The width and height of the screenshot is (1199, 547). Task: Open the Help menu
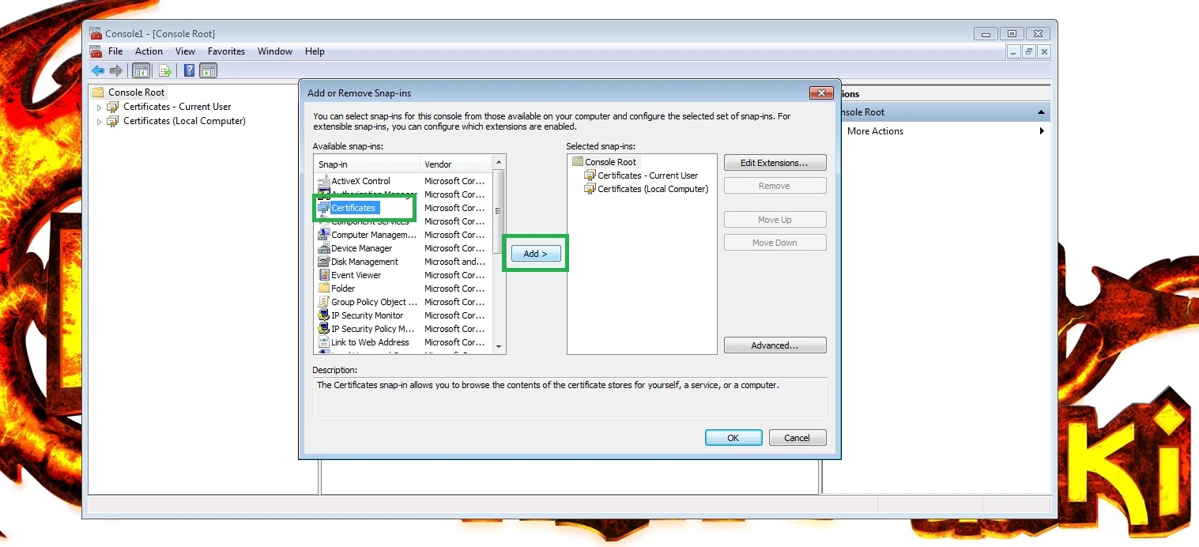point(315,51)
